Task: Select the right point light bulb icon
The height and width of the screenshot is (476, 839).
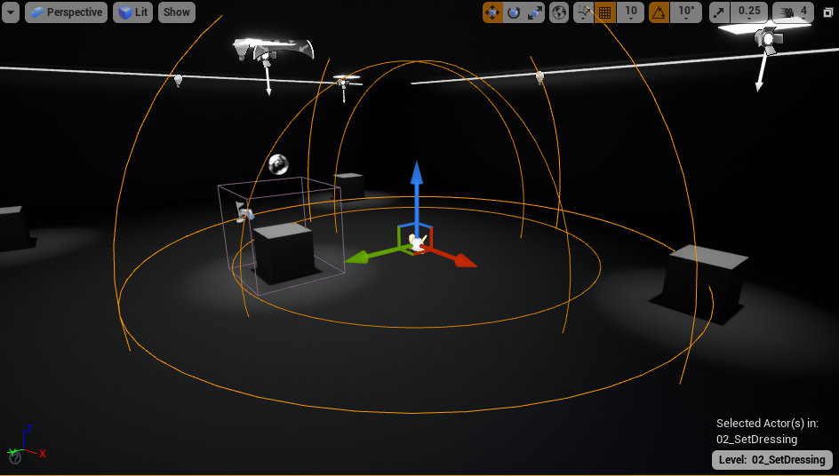Action: [x=539, y=77]
